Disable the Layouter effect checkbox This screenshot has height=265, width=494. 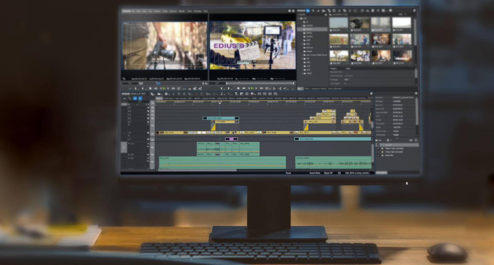tap(378, 145)
